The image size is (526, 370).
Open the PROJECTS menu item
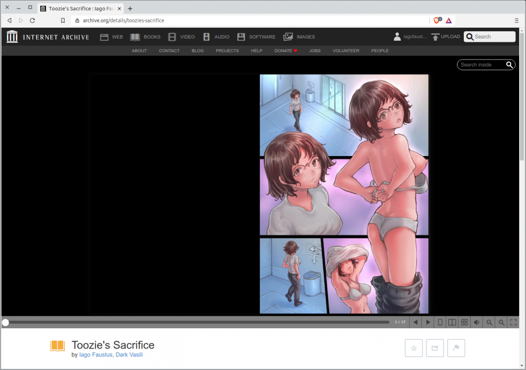click(x=228, y=51)
